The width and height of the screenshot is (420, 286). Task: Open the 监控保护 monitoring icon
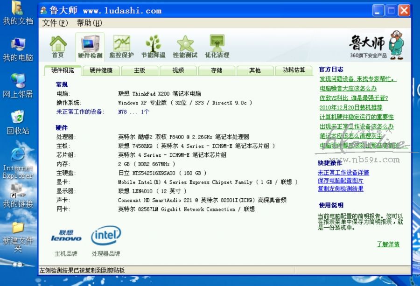[122, 47]
